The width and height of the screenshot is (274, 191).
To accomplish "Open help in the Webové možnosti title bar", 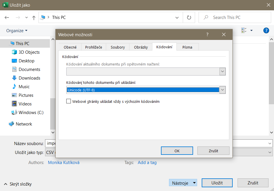I will (x=207, y=34).
